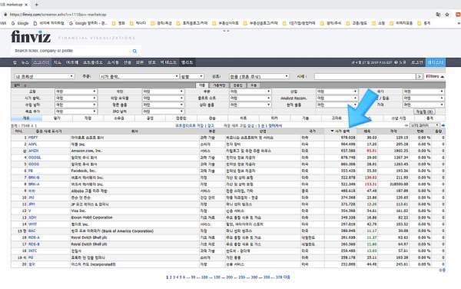Viewport: 461px width, 289px height.
Task: Open the Market Cap (시가 총액) filter dropdown
Action: pyautogui.click(x=76, y=98)
